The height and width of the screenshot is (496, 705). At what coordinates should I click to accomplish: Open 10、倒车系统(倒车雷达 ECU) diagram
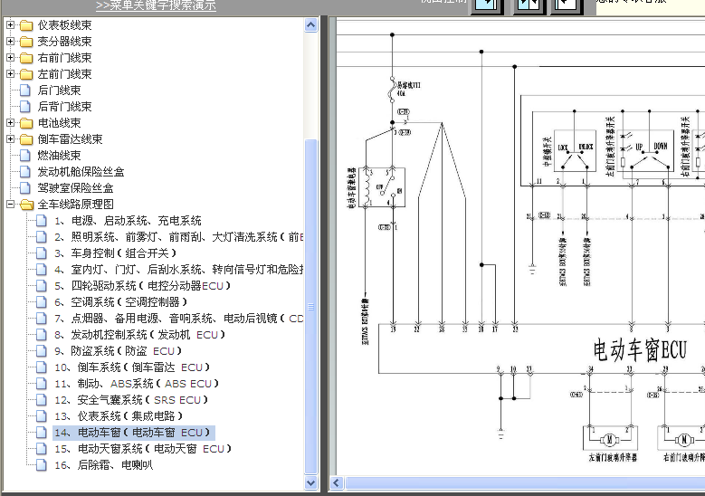tap(132, 367)
